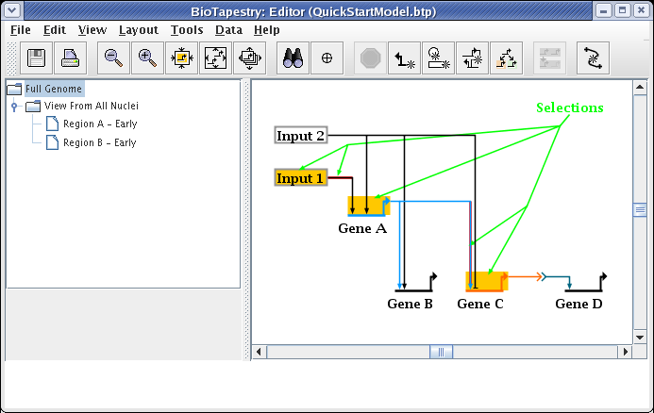654x413 pixels.
Task: Select Region B - Early in tree
Action: [x=99, y=142]
